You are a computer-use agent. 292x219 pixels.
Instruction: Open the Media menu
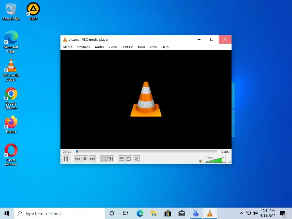67,47
